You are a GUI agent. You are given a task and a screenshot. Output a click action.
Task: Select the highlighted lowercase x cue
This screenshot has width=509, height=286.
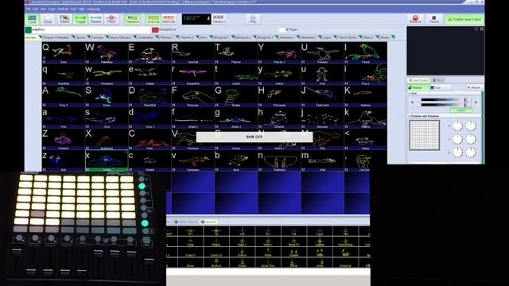[x=107, y=160]
